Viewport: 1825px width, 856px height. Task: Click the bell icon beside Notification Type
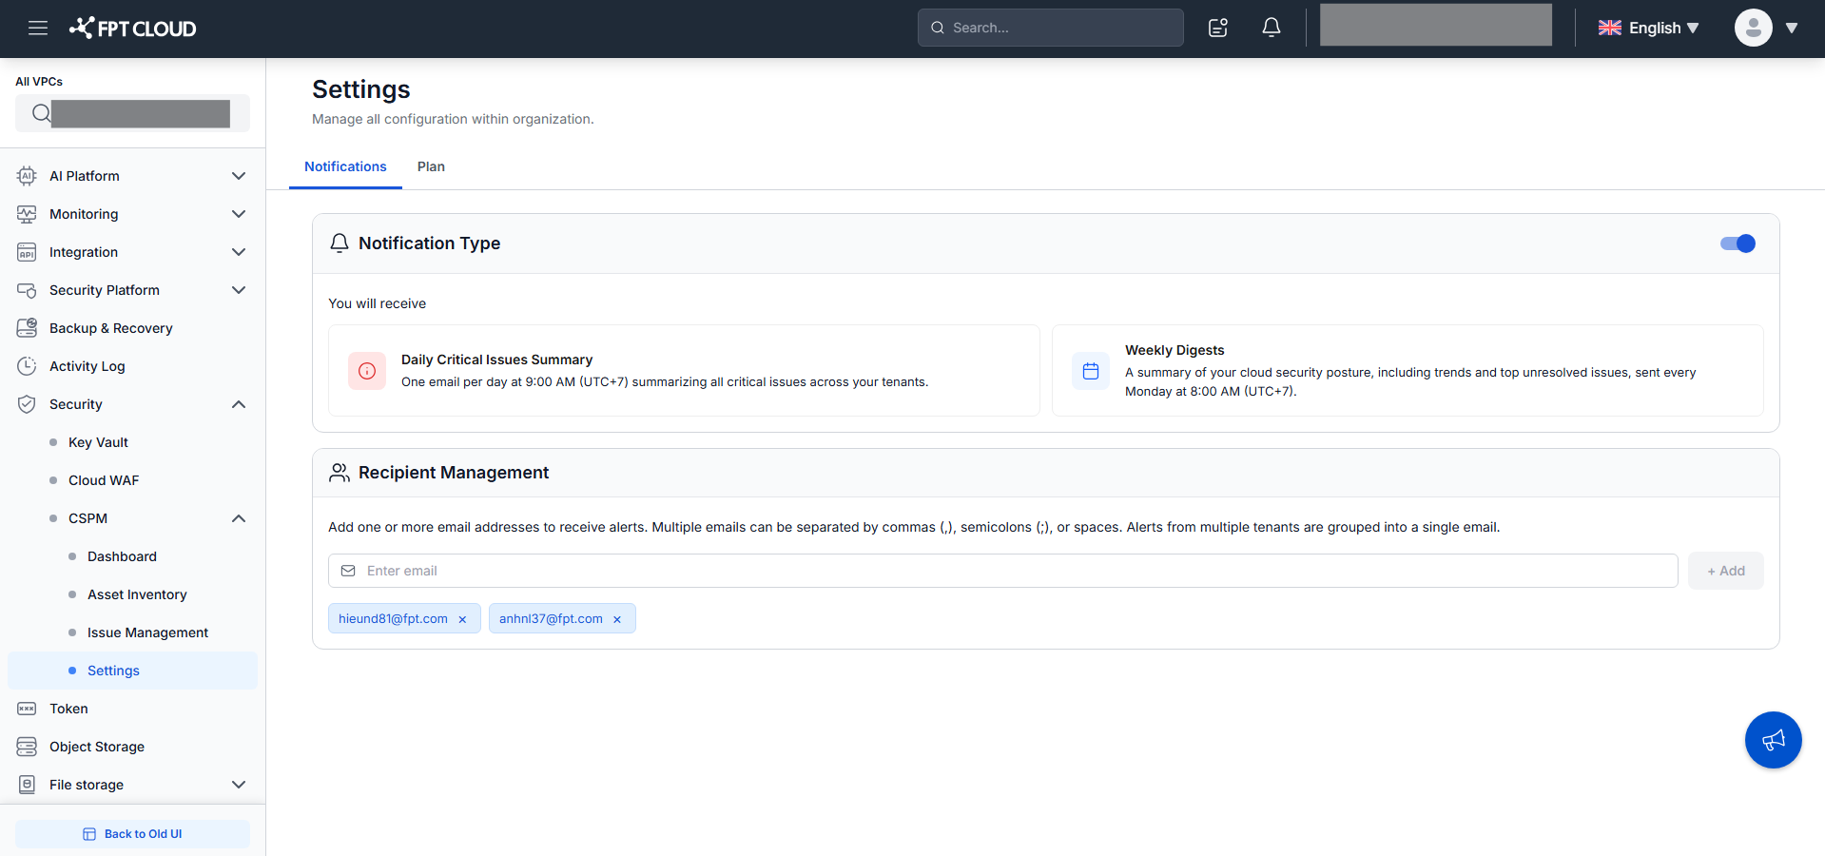point(340,243)
